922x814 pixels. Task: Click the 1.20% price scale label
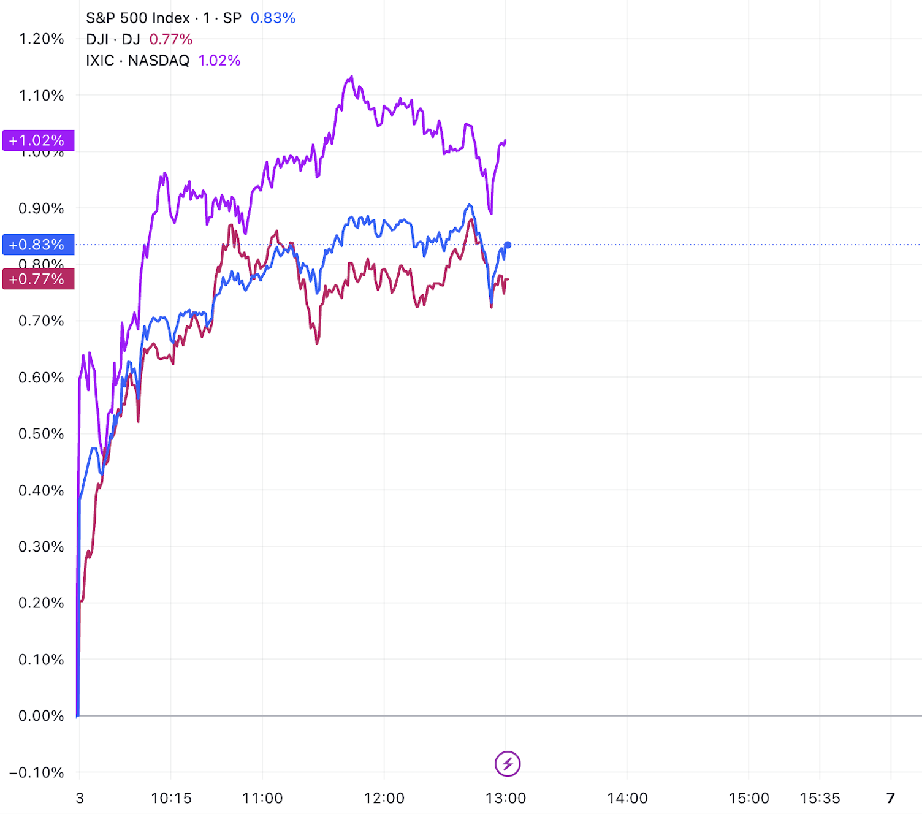tap(41, 39)
